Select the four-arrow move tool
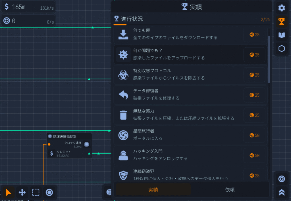291x201 pixels. (x=22, y=192)
